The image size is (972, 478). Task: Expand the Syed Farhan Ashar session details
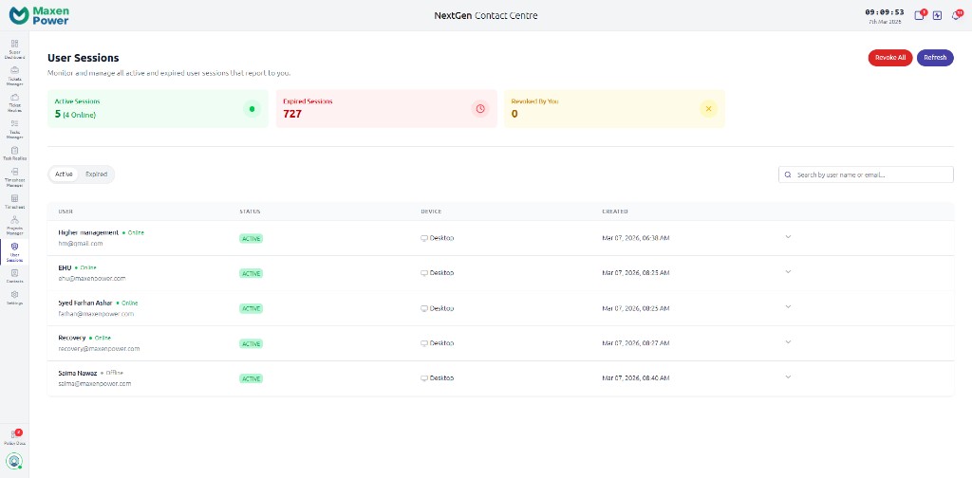788,307
